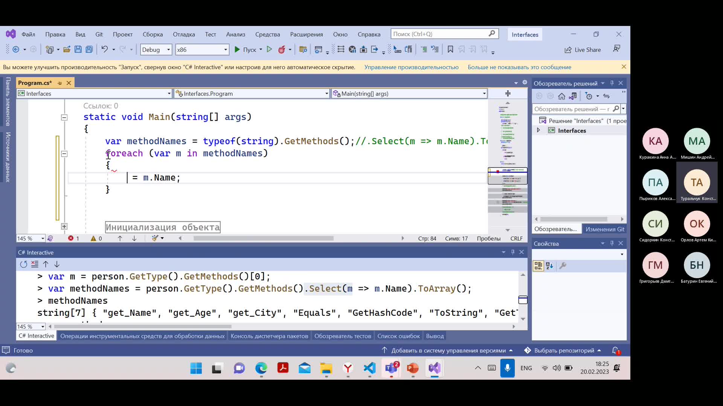Viewport: 723px width, 406px height.
Task: Click the New Project toolbar icon
Action: (49, 49)
